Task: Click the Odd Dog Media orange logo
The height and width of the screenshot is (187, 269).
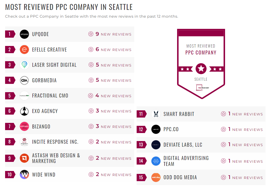Action: coord(156,177)
